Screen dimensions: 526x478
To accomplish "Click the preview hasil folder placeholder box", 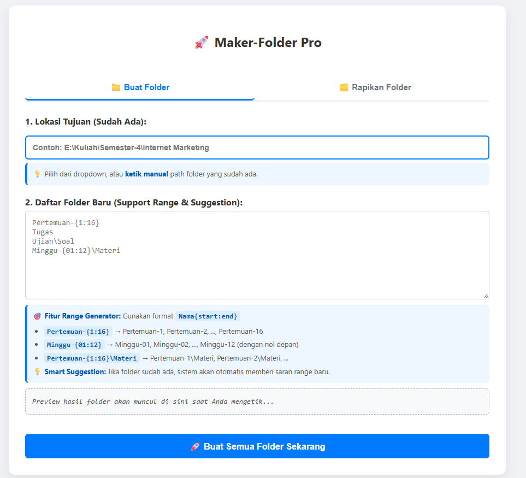I will 257,402.
